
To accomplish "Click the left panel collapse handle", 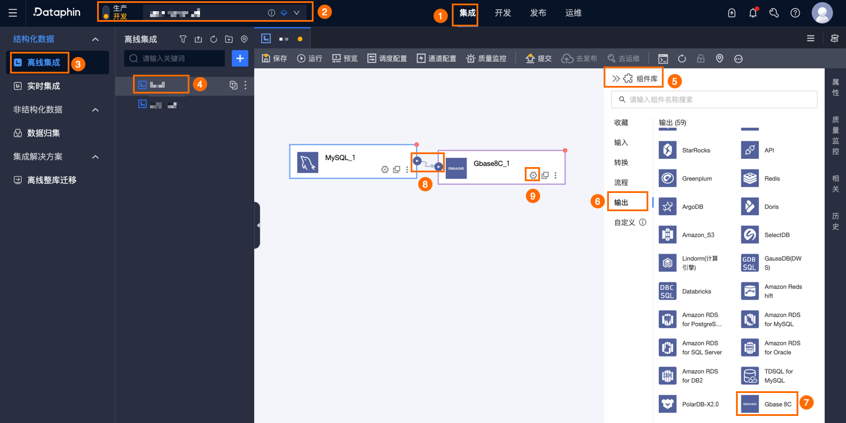I will coord(258,225).
